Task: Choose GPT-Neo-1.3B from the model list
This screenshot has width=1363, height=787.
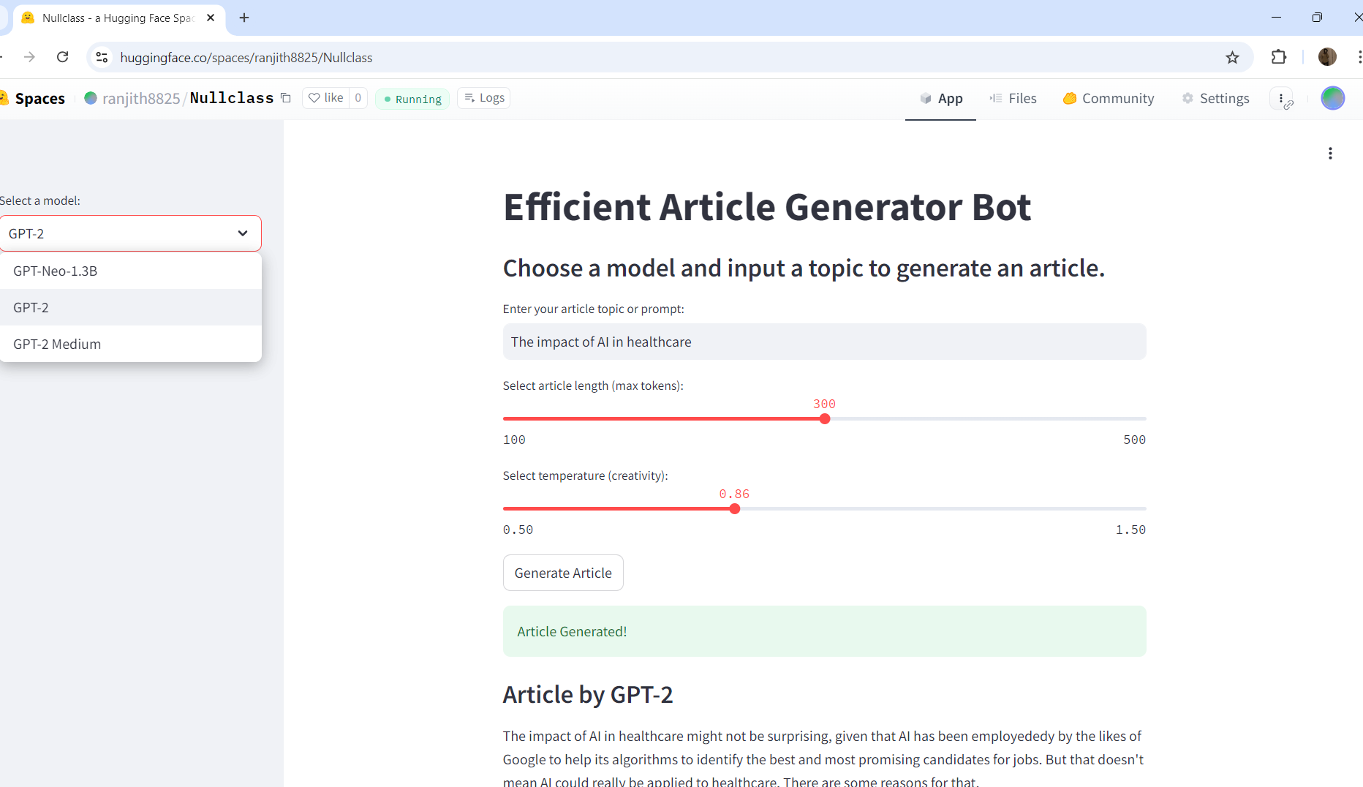Action: coord(131,271)
